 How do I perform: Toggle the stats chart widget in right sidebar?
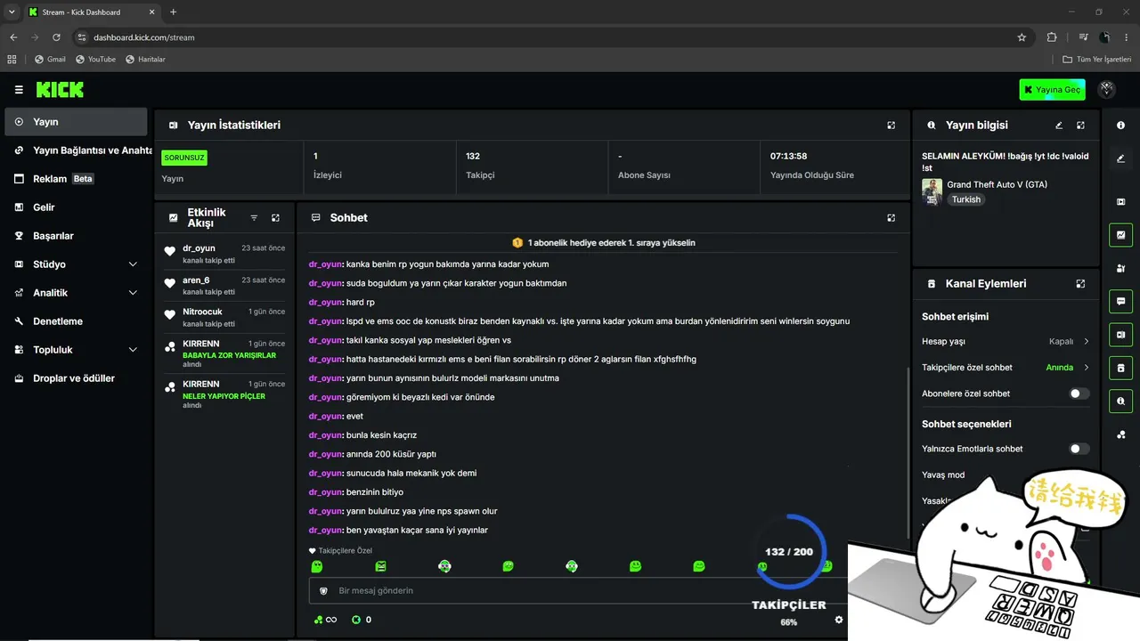tap(1120, 235)
